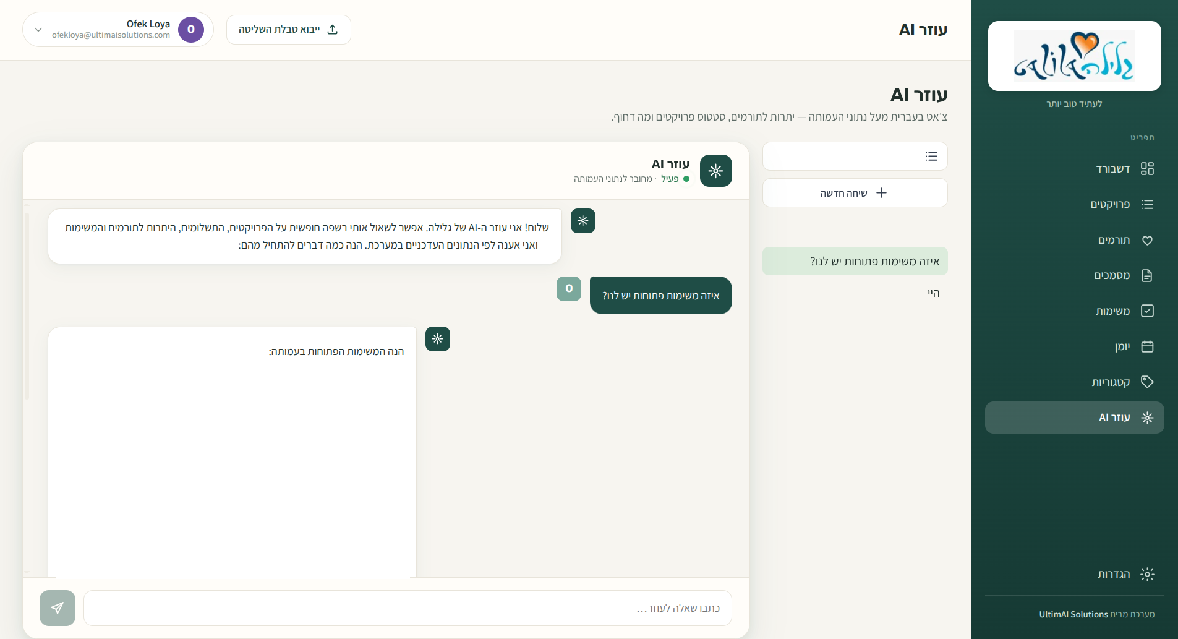This screenshot has width=1178, height=639.
Task: Click the large AI avatar in chat header
Action: click(x=716, y=171)
